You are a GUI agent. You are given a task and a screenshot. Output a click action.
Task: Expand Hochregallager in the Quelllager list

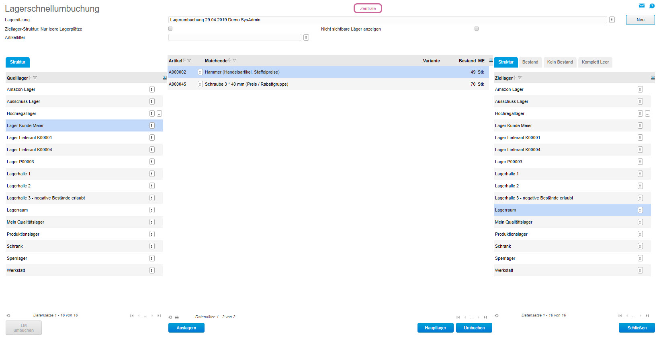click(x=160, y=113)
